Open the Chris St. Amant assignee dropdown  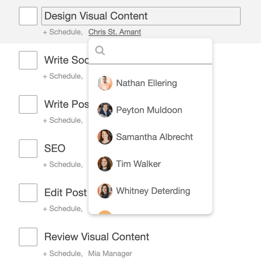[x=115, y=32]
